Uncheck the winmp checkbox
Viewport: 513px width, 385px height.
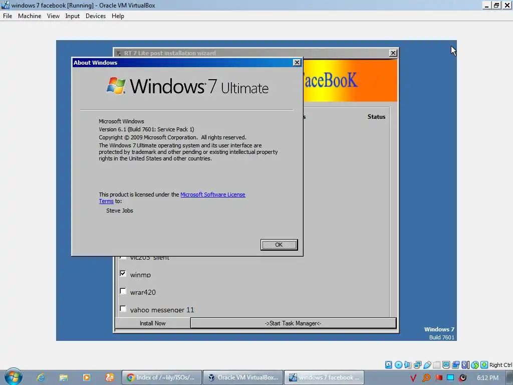click(123, 273)
